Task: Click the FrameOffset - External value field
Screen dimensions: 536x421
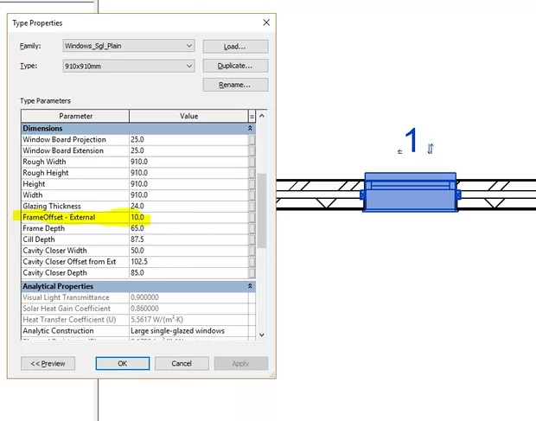Action: click(187, 217)
